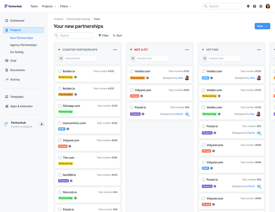Click Create task field in Vetting column
275x212 pixels.
click(221, 58)
